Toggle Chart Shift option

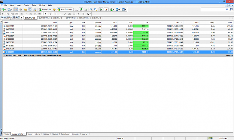(x=106, y=9)
